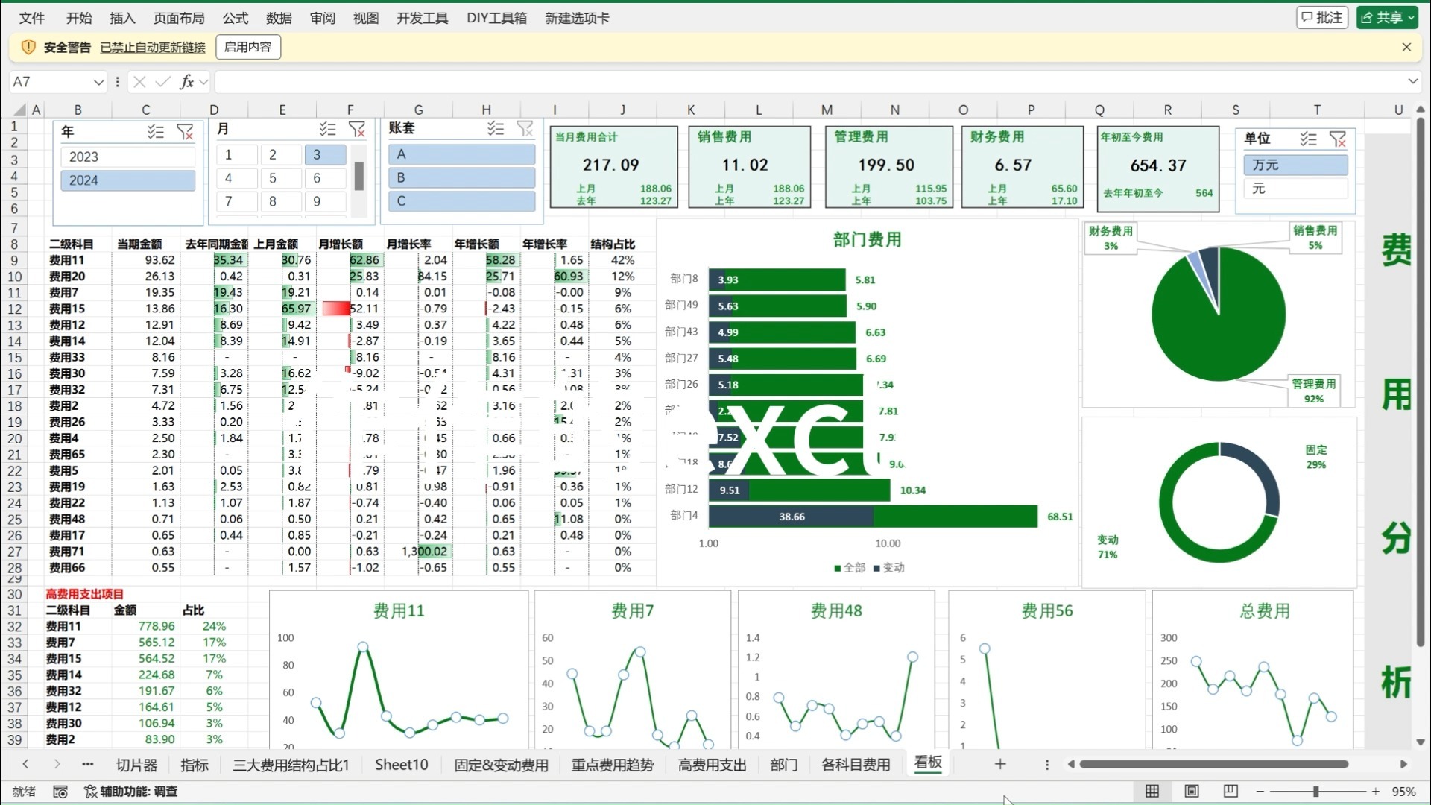Deselect month 3 in the 月 slicer
Image resolution: width=1431 pixels, height=805 pixels.
324,154
